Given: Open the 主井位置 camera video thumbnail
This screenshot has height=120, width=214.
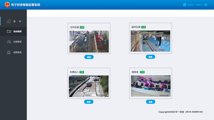Looking at the screenshot, I should [x=89, y=41].
